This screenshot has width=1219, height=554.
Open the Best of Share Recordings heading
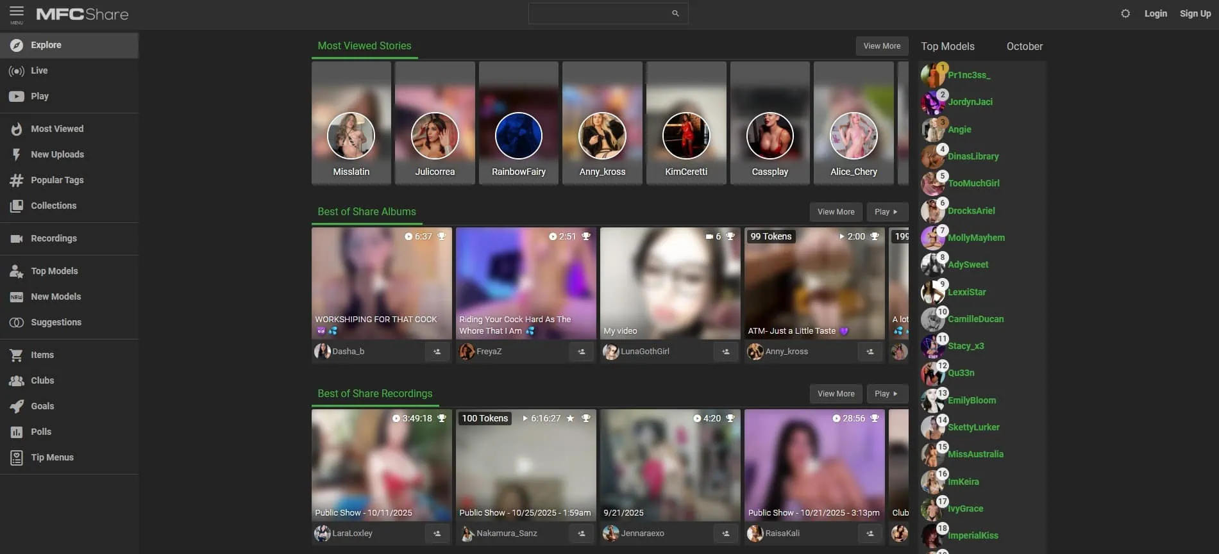point(375,394)
